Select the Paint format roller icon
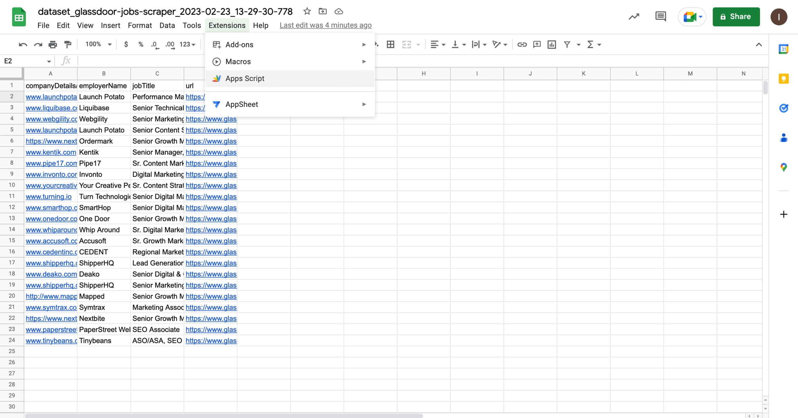 click(68, 45)
